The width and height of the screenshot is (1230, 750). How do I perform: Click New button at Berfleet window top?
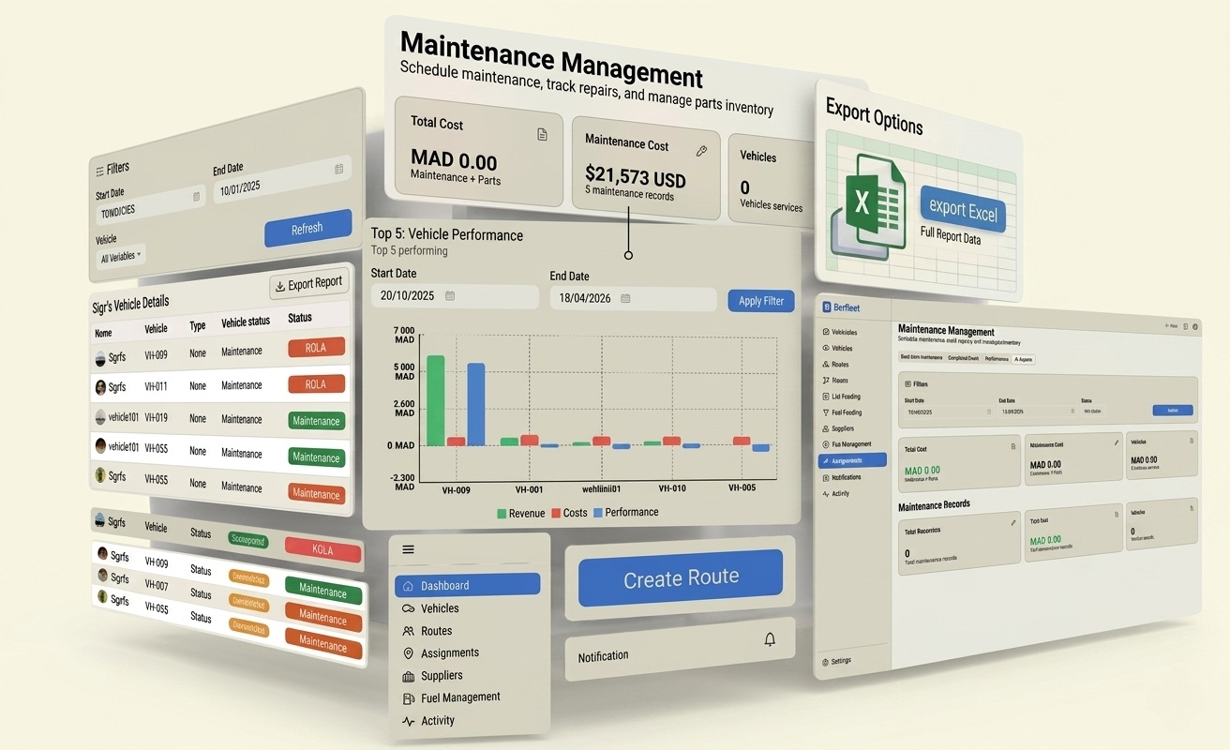coord(1169,325)
